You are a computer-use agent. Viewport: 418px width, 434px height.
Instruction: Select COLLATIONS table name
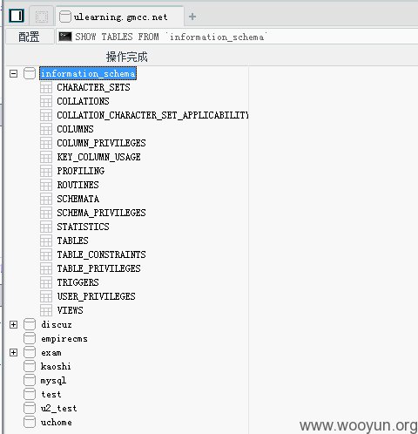(x=83, y=101)
